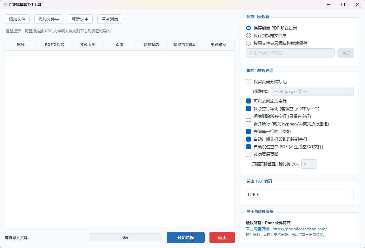Click the 浏览 browse button

[345, 53]
